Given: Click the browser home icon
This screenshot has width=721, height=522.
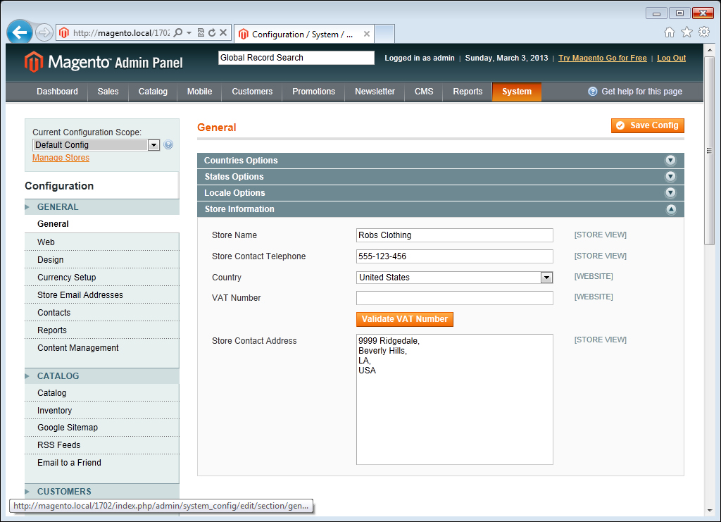Looking at the screenshot, I should [x=670, y=32].
